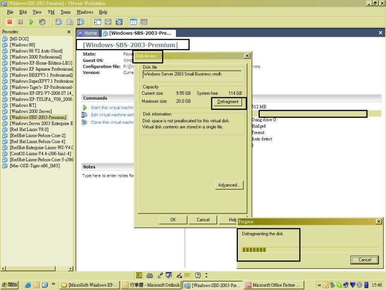Viewport: 386px width, 290px height.
Task: Select [Windows 98] in Favorites
Action: (x=22, y=45)
